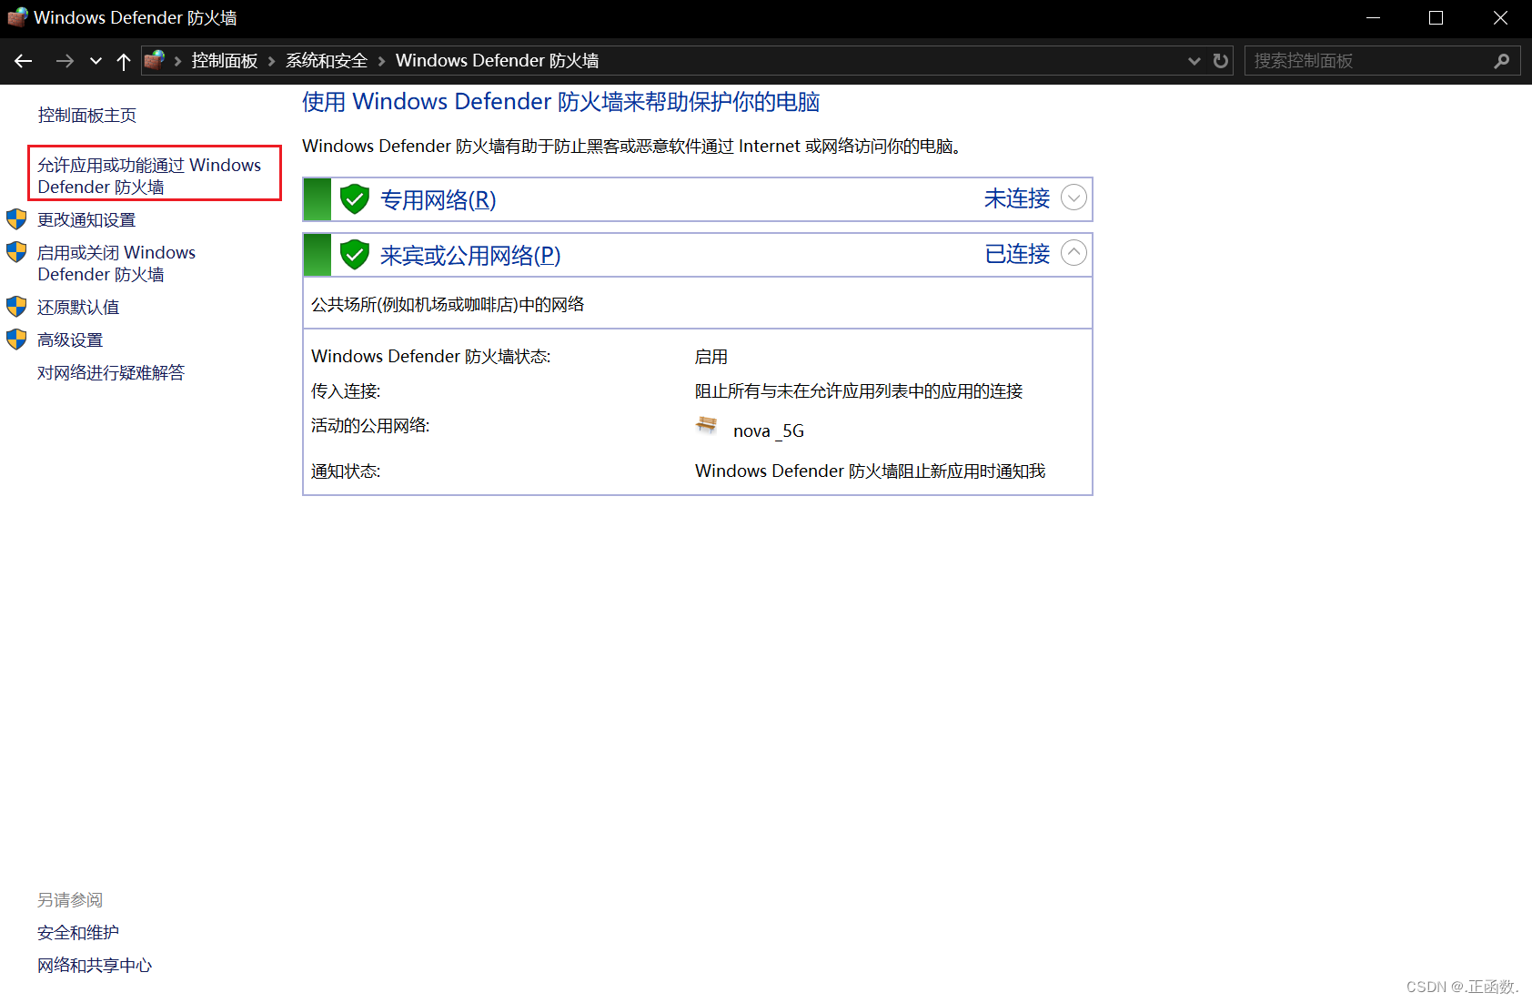The height and width of the screenshot is (1003, 1532).
Task: Click 通知状态: label
Action: click(x=346, y=471)
